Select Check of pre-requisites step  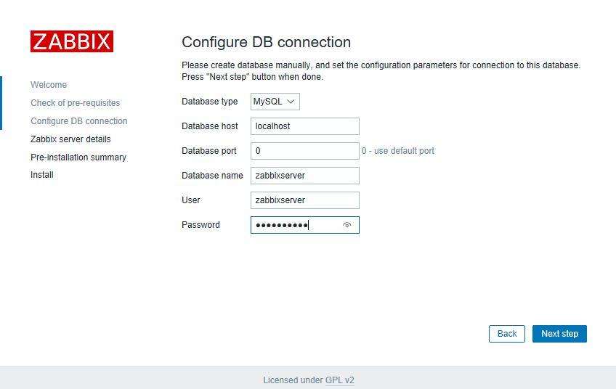point(76,103)
